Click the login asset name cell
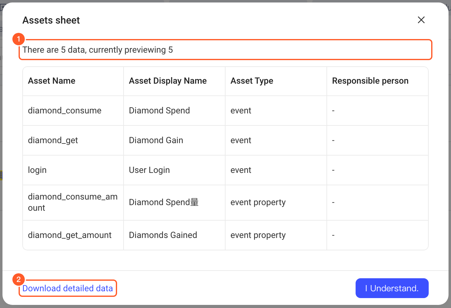Viewport: 451px width, 308px height. (x=73, y=170)
